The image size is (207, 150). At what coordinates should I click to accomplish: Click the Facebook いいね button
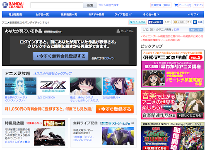pos(156,22)
